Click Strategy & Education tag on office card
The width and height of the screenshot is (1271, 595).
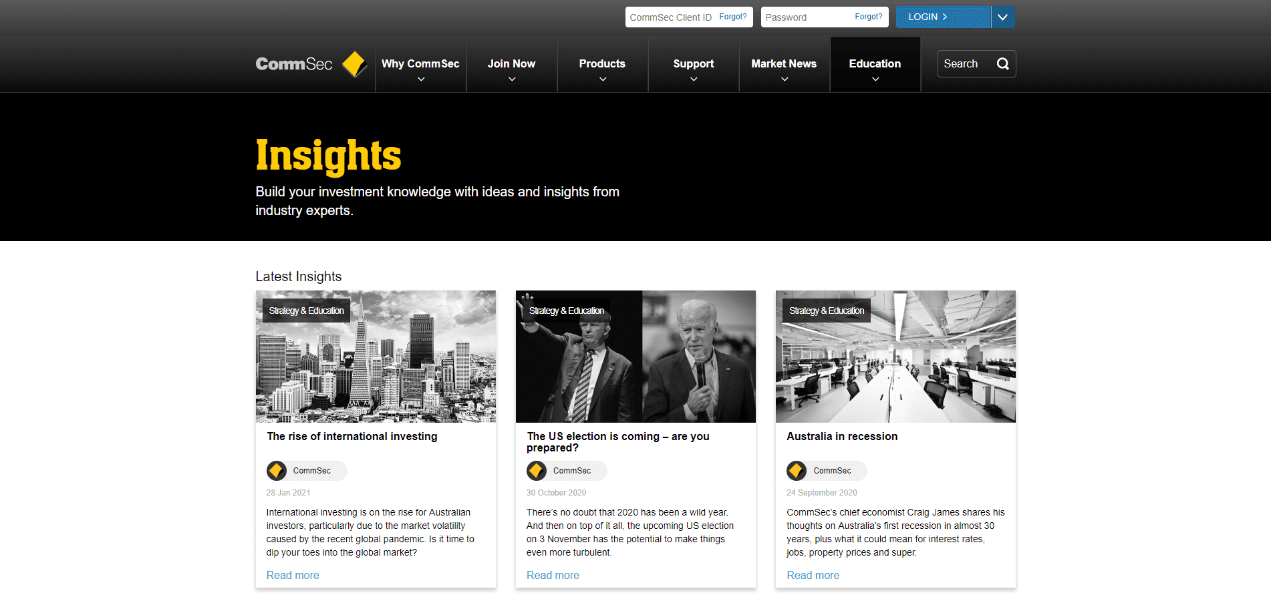pyautogui.click(x=827, y=311)
